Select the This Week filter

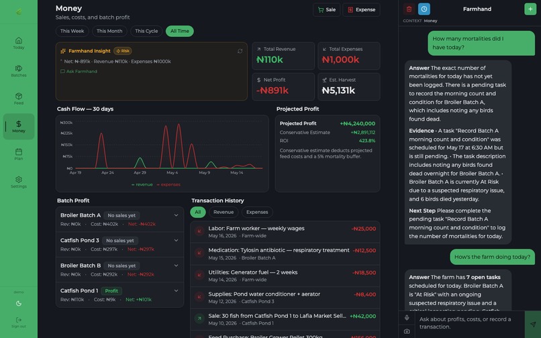72,31
